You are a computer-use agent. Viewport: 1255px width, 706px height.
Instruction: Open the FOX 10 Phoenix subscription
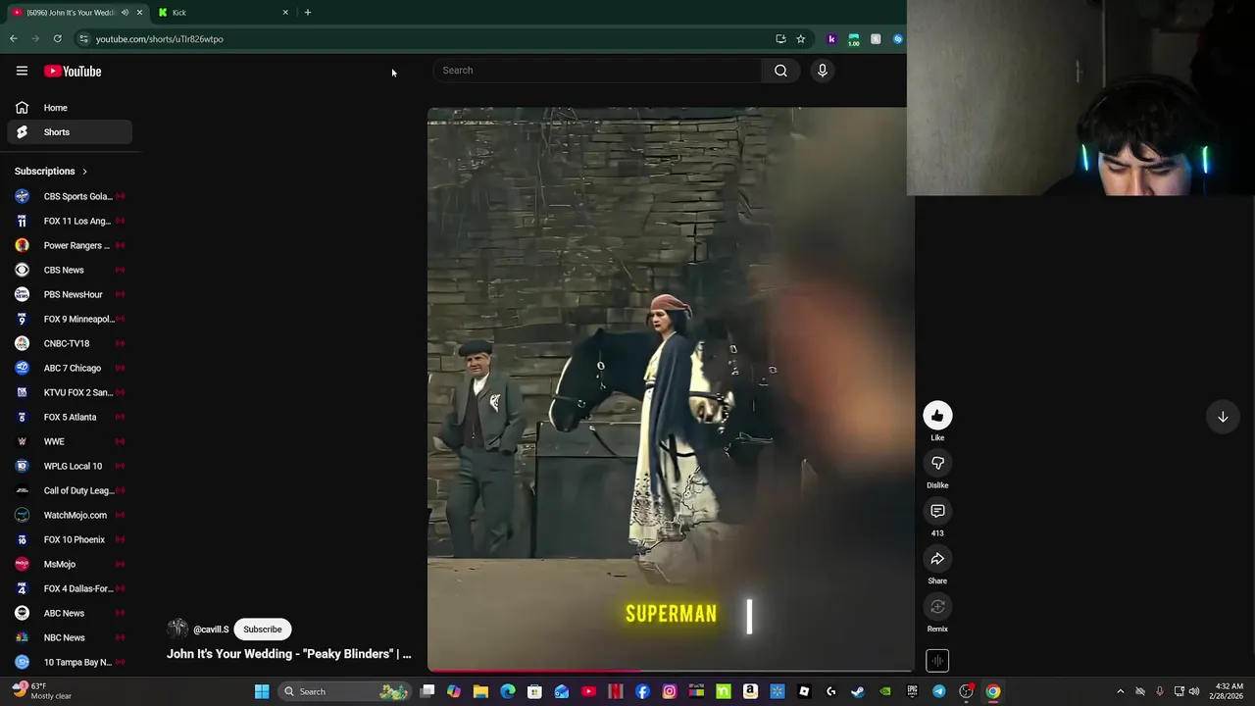(70, 539)
